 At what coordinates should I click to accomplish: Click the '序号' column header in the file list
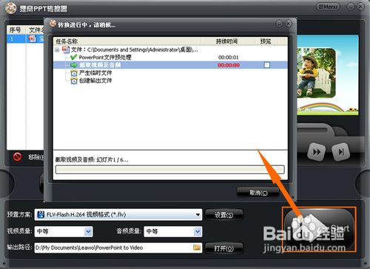click(16, 30)
